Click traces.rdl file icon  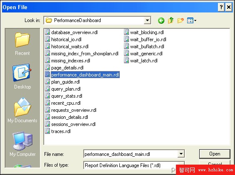click(x=47, y=131)
